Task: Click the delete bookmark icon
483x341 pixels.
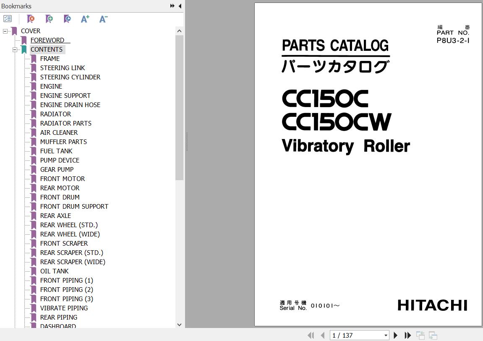Action: coord(31,19)
